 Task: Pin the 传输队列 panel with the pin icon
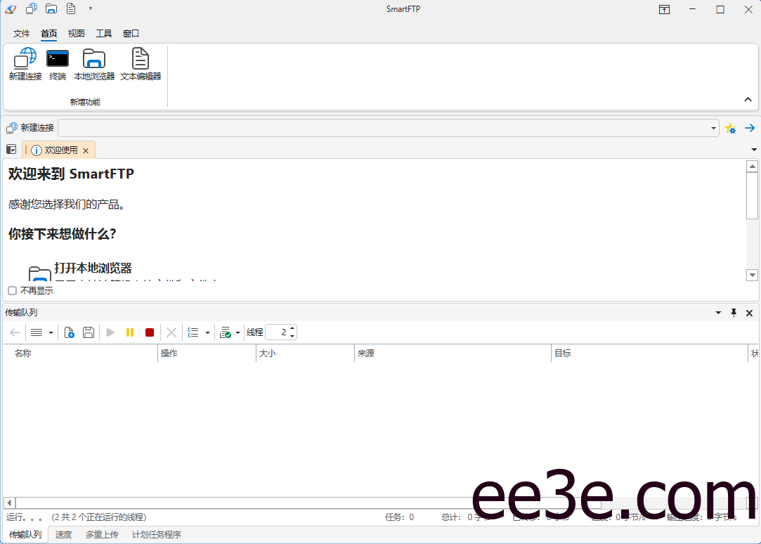pyautogui.click(x=734, y=313)
